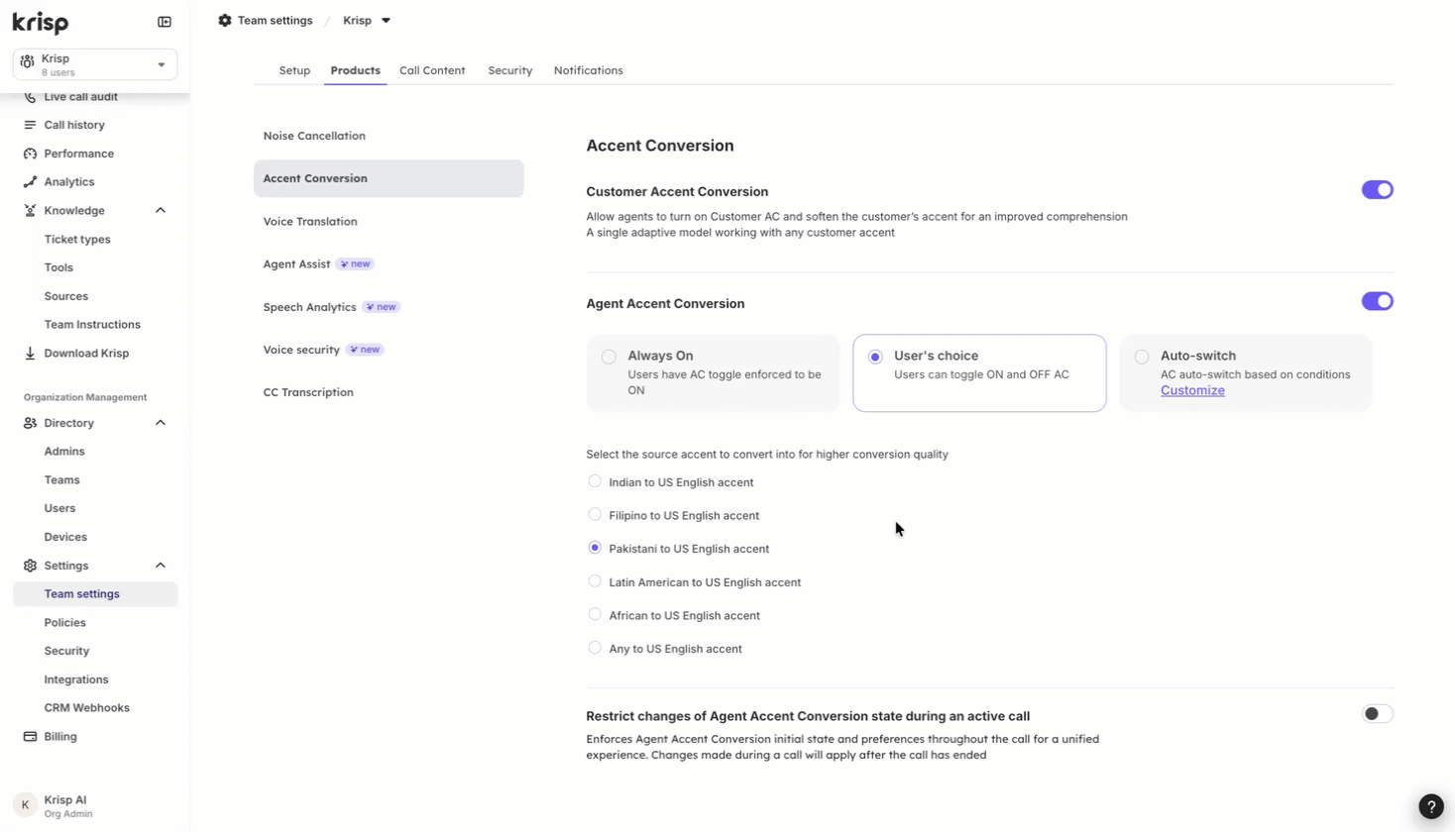Select the User's choice radio option
This screenshot has width=1455, height=832.
(x=875, y=357)
